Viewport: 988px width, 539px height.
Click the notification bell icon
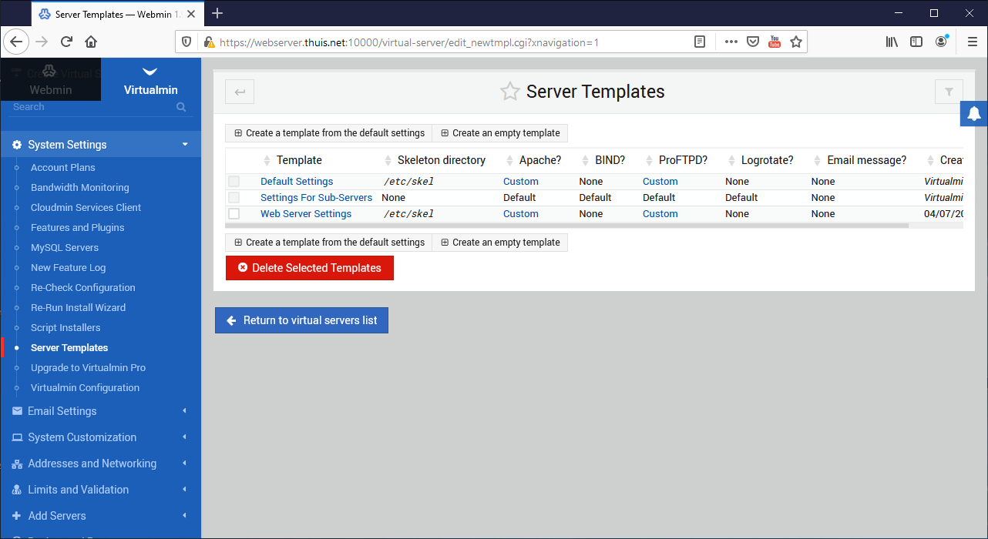pyautogui.click(x=974, y=113)
